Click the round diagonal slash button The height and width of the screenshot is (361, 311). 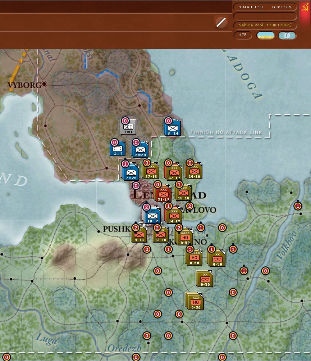click(x=221, y=22)
